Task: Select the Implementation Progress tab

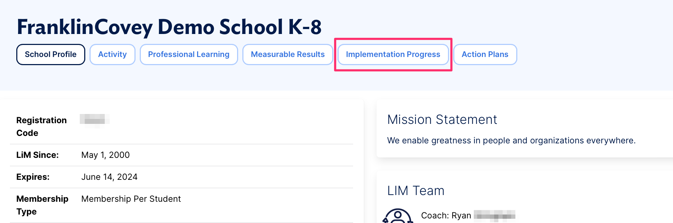Action: coord(393,55)
